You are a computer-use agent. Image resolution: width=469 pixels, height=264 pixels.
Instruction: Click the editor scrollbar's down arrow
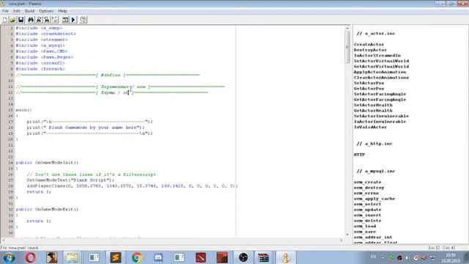coord(347,235)
